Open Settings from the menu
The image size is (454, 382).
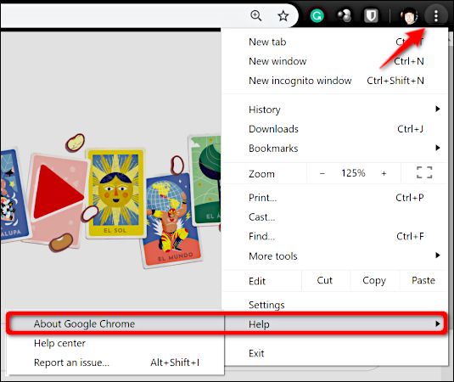334,305
